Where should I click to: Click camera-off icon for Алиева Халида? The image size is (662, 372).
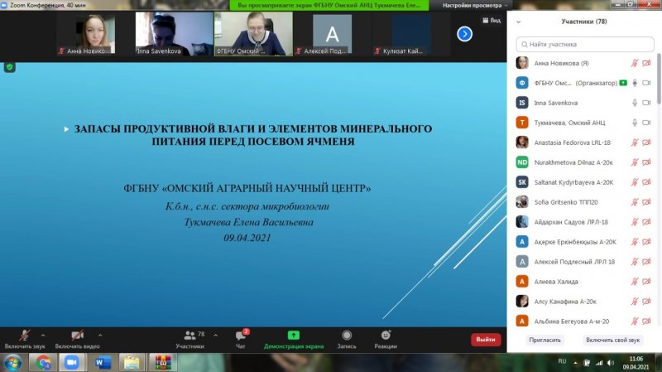646,282
